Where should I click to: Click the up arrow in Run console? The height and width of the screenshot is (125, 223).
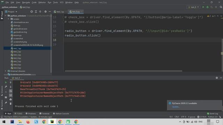pyautogui.click(x=10, y=82)
